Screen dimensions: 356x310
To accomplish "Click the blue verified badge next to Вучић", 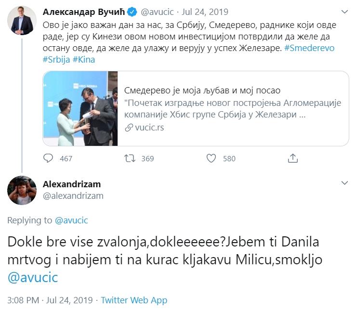I will (x=132, y=12).
